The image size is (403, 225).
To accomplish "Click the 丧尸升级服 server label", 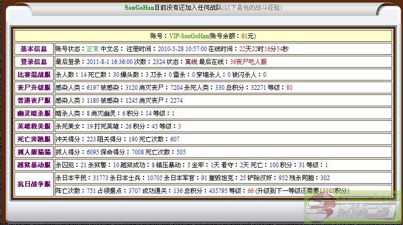I will click(x=34, y=88).
